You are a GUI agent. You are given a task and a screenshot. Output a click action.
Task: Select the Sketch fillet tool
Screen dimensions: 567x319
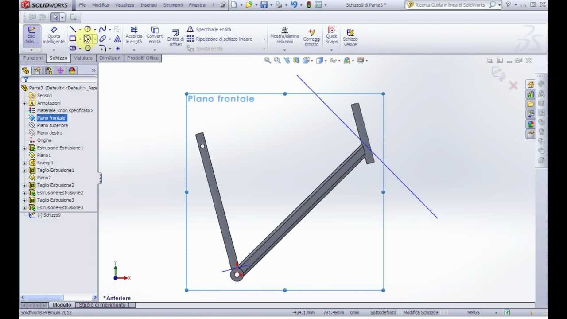click(102, 48)
